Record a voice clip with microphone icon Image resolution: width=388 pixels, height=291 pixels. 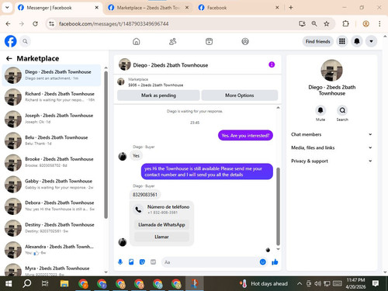(120, 262)
